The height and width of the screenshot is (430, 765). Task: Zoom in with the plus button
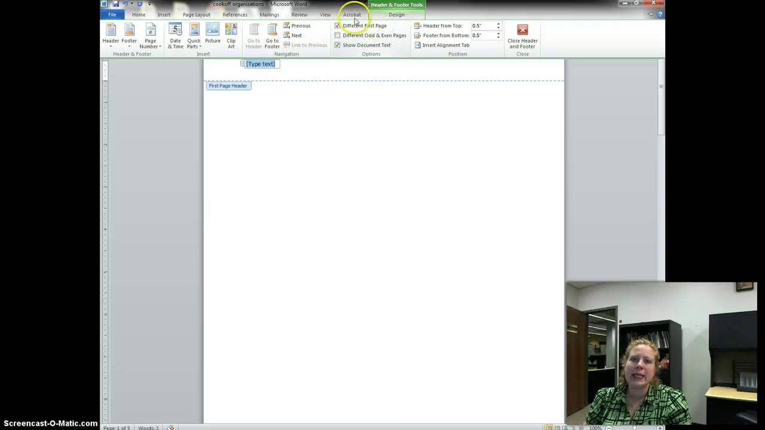pyautogui.click(x=660, y=428)
